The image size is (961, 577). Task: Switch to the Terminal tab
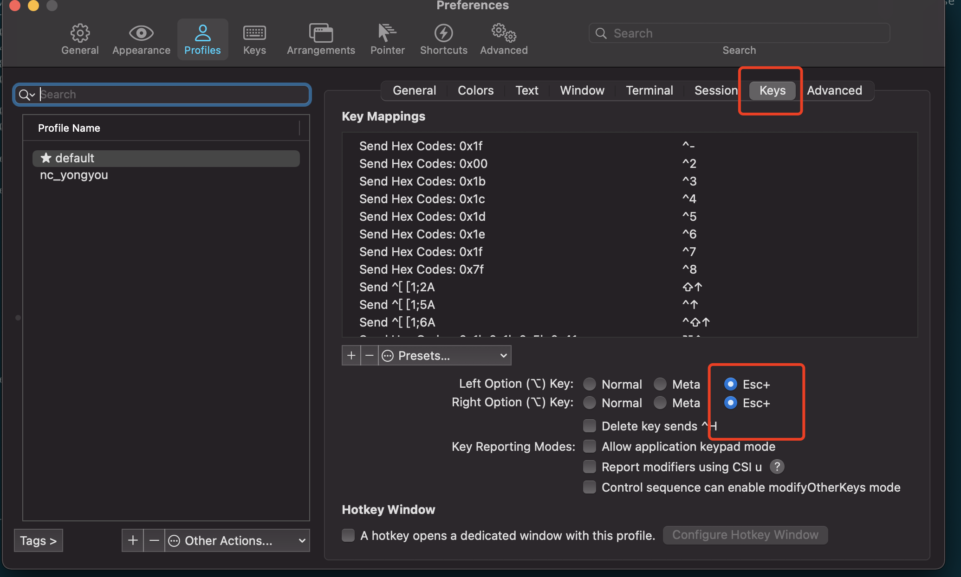click(649, 90)
